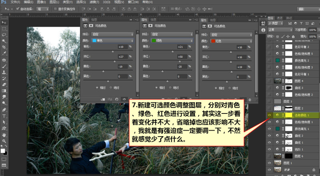This screenshot has width=320, height=176.
Task: Select the Crop tool in toolbar
Action: pyautogui.click(x=4, y=47)
